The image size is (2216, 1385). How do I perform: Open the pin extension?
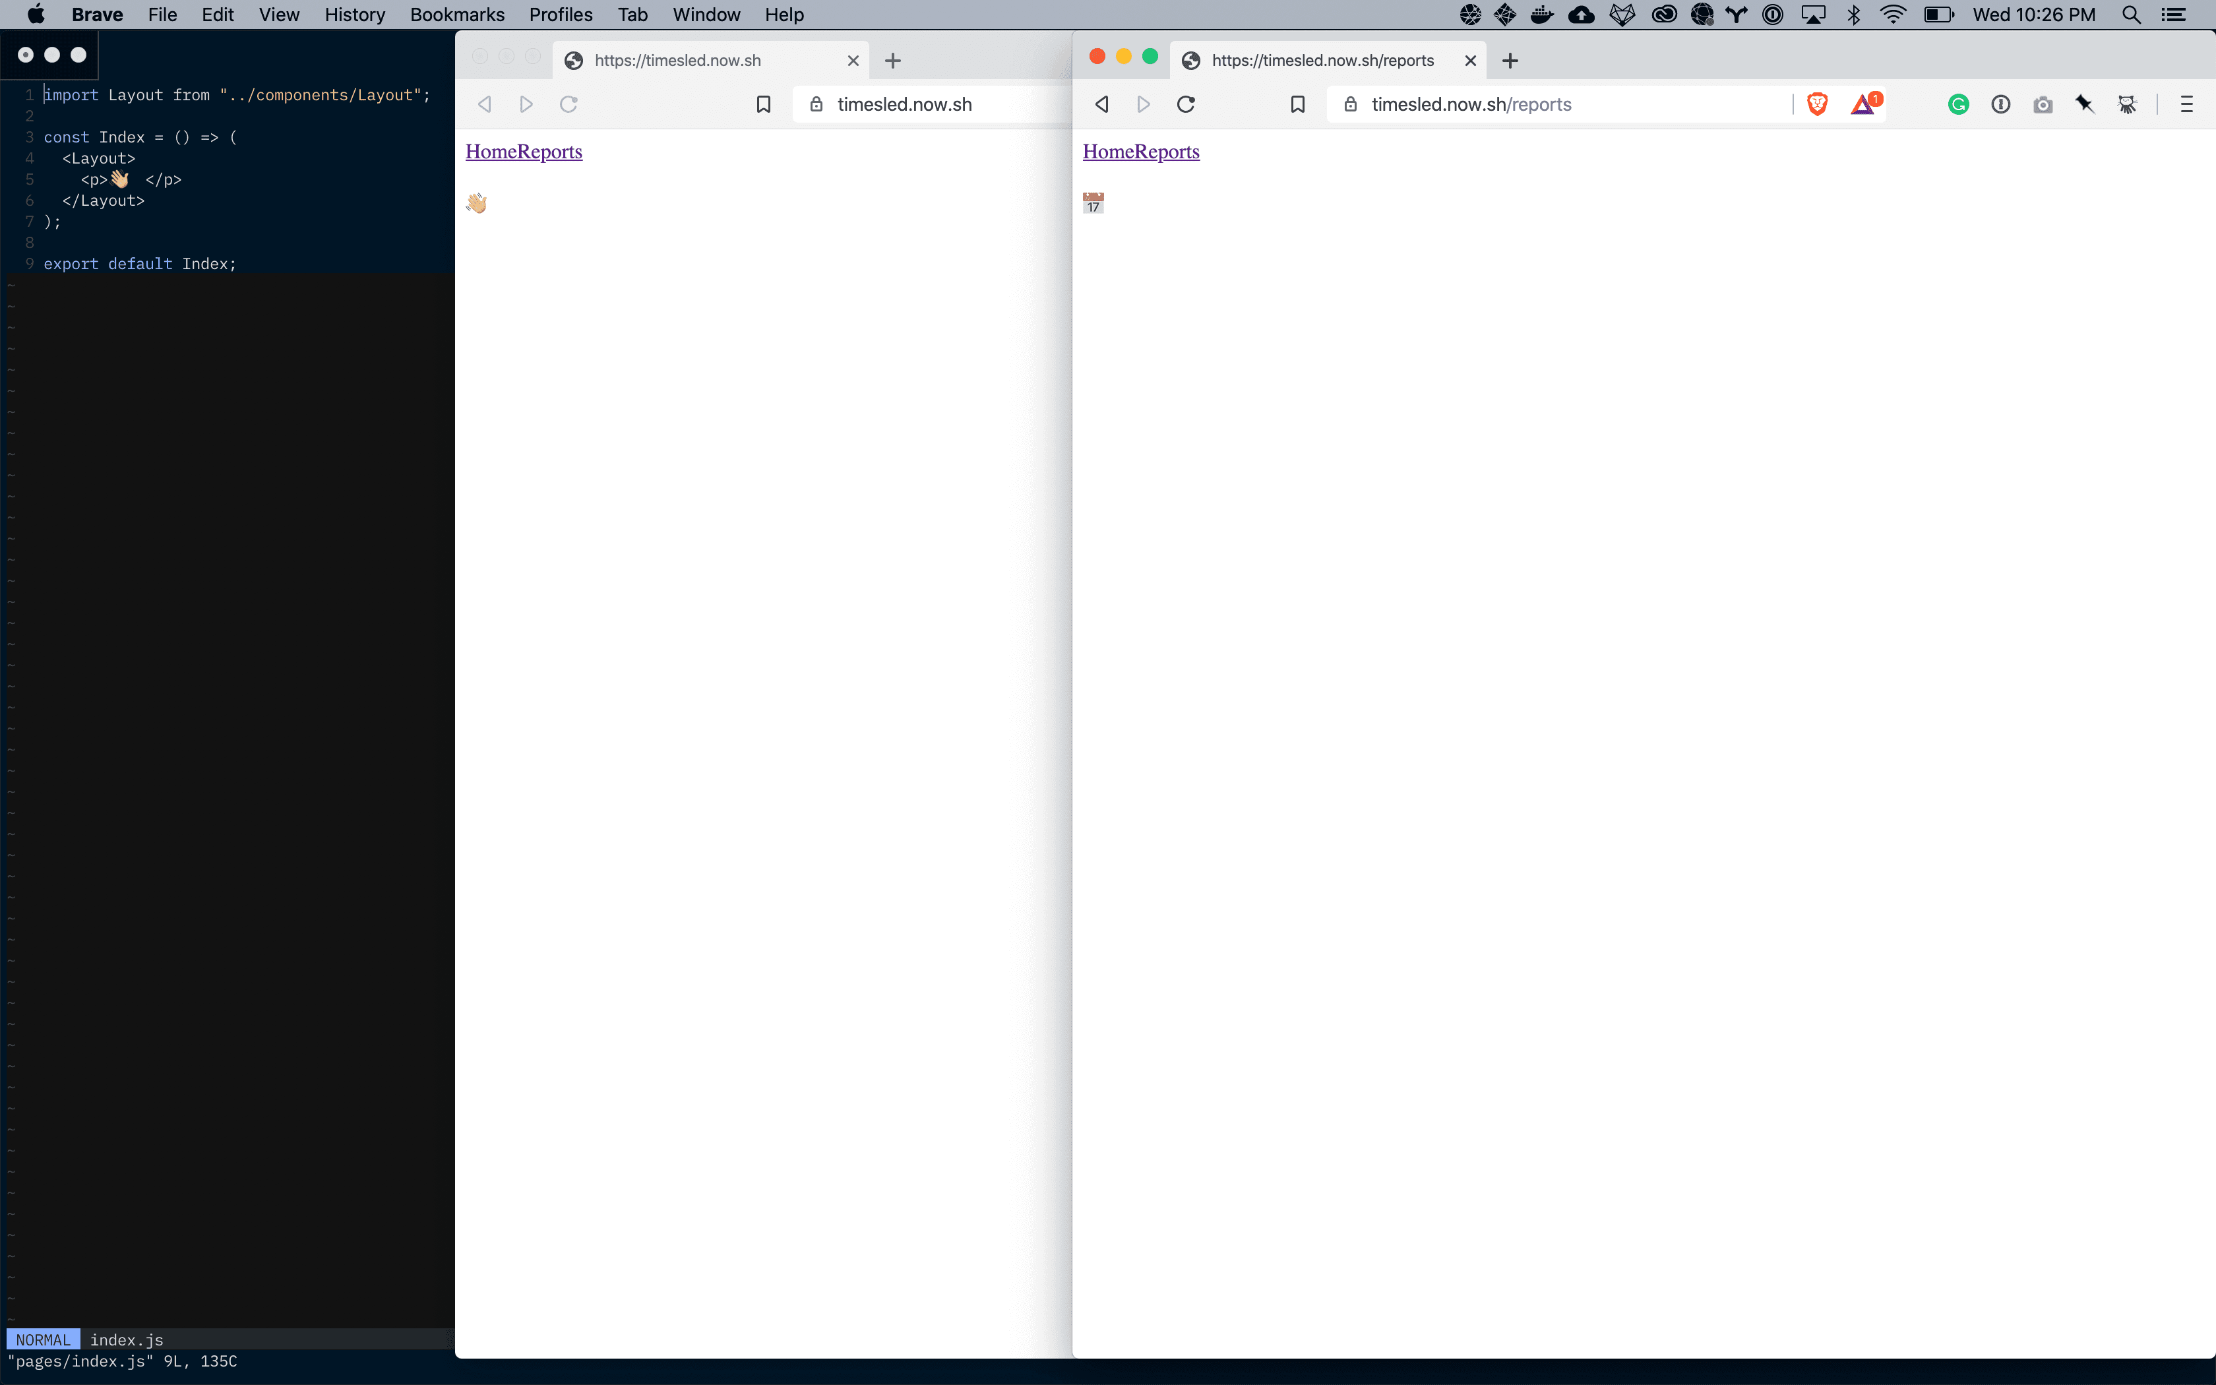2086,104
